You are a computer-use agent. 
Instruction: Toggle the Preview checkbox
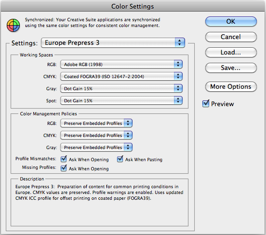206,103
